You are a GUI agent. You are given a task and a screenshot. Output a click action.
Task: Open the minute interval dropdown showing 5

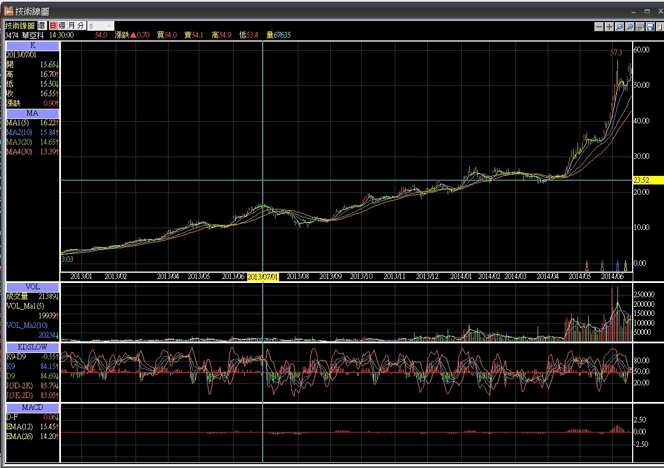tap(101, 26)
